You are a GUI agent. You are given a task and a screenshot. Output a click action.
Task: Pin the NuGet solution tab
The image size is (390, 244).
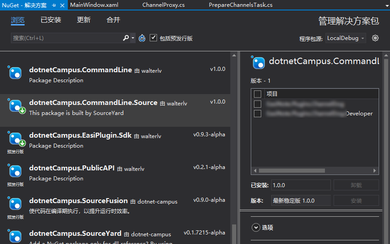coord(54,5)
